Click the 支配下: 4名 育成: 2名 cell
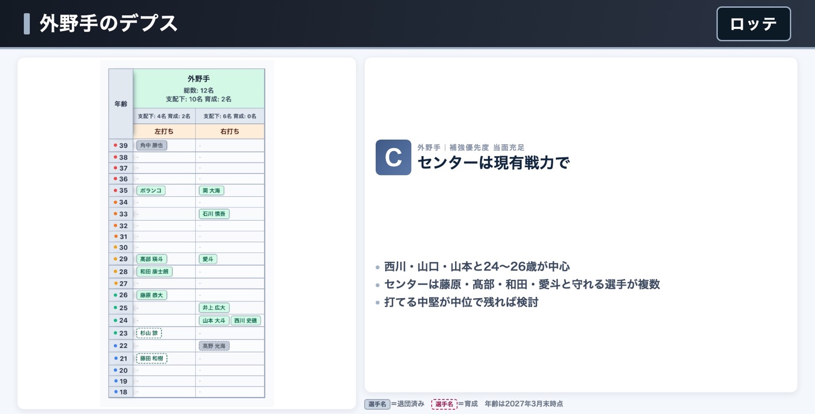This screenshot has width=815, height=414. [x=164, y=117]
